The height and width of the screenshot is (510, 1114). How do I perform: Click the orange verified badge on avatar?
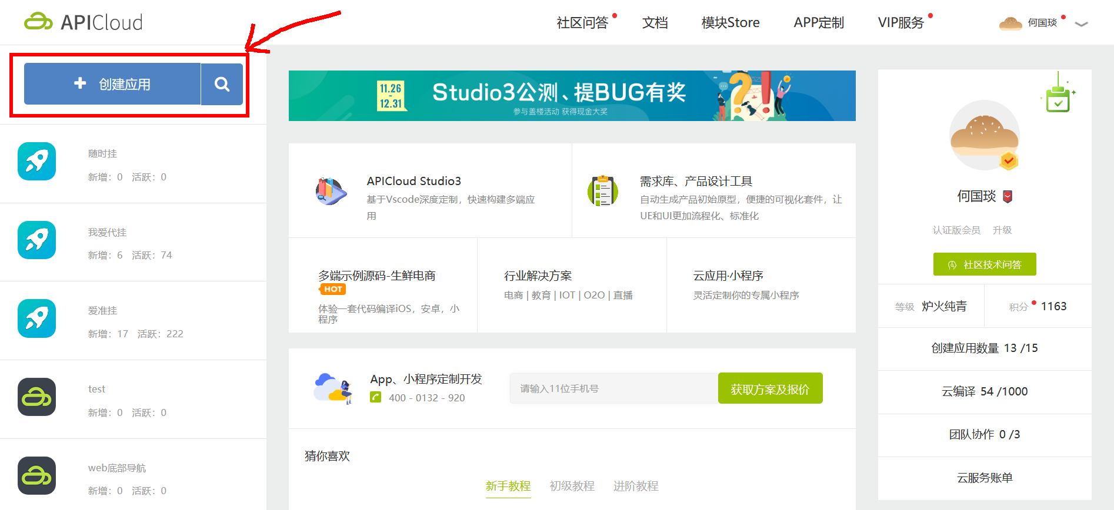[x=1009, y=160]
